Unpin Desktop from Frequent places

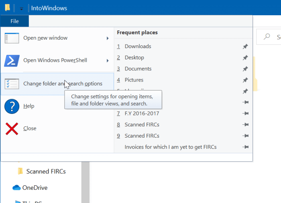click(245, 58)
